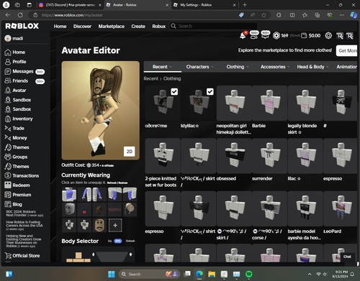Open Inventory in the sidebar

(x=19, y=119)
